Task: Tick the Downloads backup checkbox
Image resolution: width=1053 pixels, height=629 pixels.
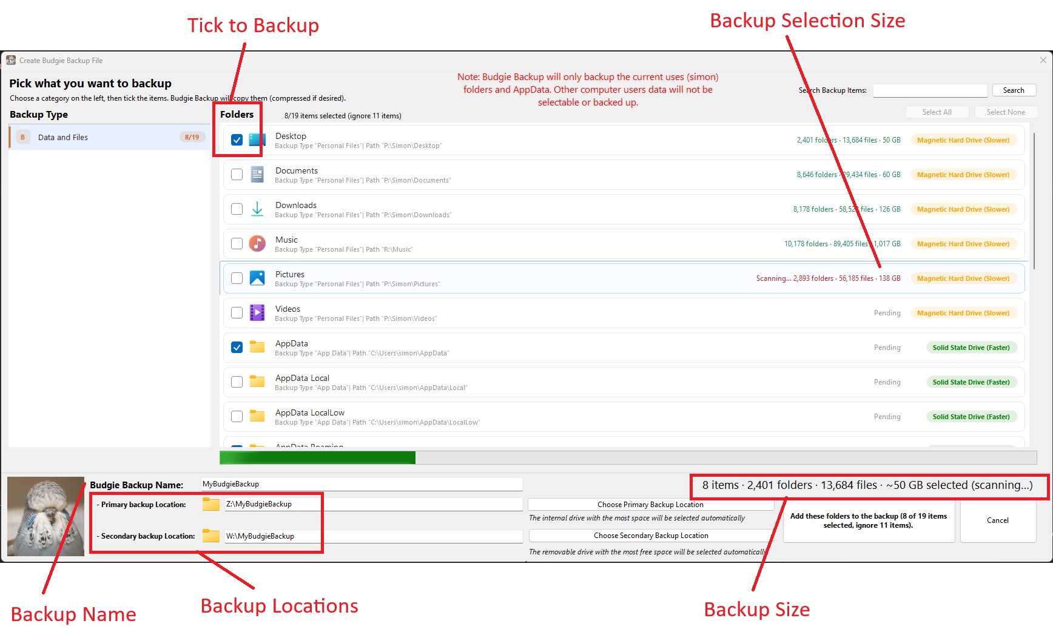Action: coord(237,209)
